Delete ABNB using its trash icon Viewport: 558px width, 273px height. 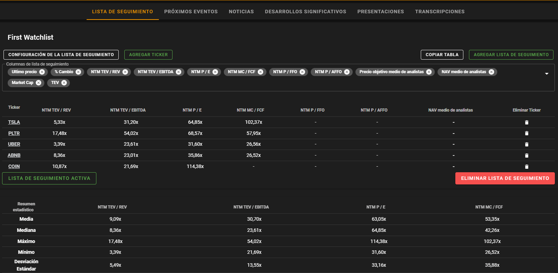pyautogui.click(x=527, y=156)
